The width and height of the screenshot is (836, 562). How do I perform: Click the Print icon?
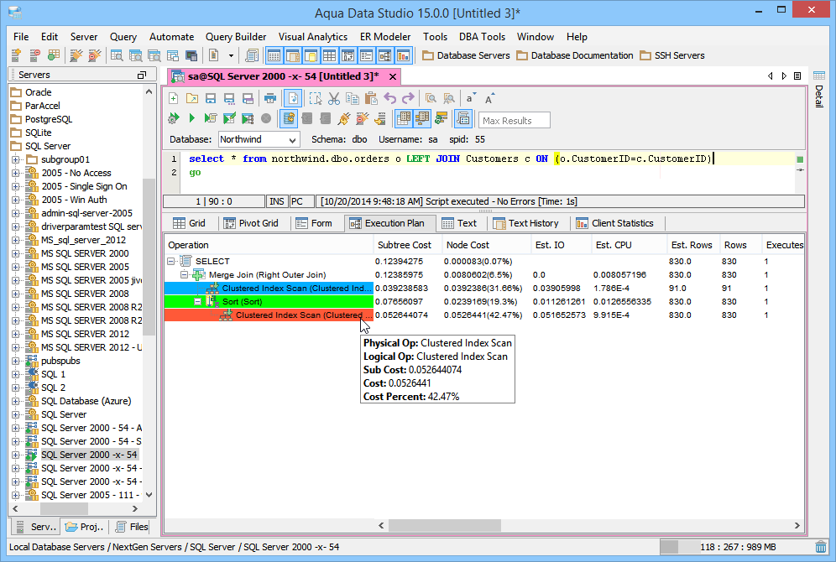tap(270, 98)
